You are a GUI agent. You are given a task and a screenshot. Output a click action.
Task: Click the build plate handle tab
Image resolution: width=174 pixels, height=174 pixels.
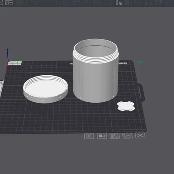tap(142, 93)
